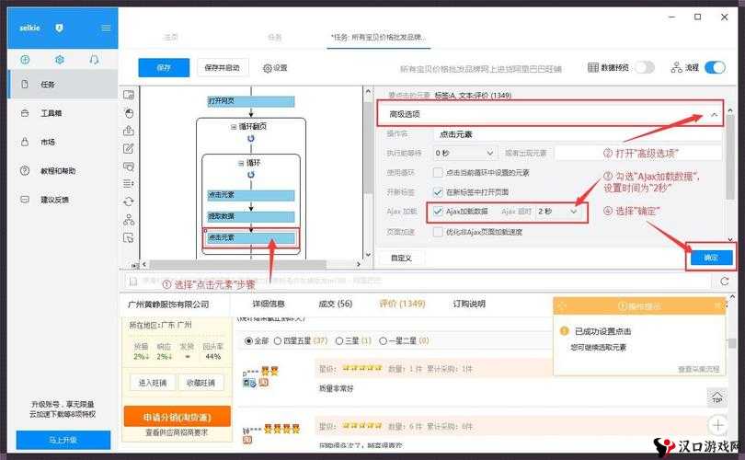The image size is (745, 460).
Task: Select the 提取数据 workflow step
Action: tap(251, 216)
